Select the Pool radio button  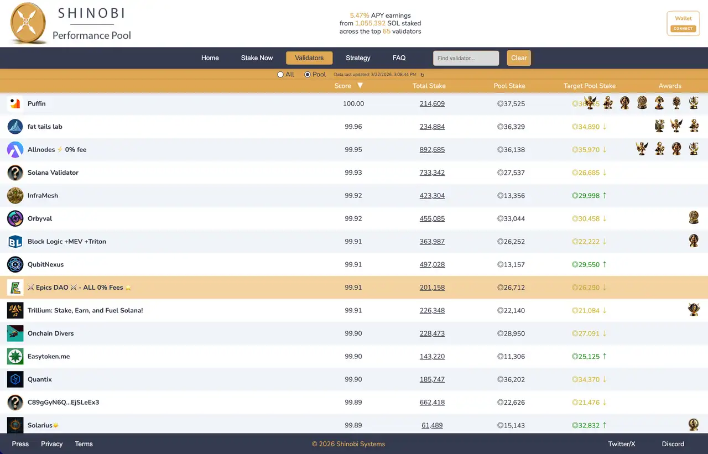click(306, 74)
